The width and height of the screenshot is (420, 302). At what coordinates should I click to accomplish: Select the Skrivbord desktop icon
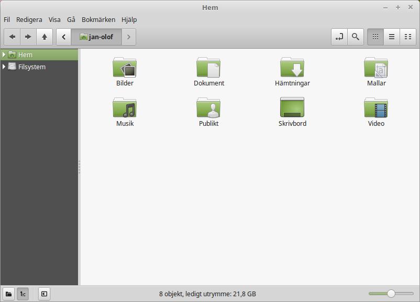point(292,107)
